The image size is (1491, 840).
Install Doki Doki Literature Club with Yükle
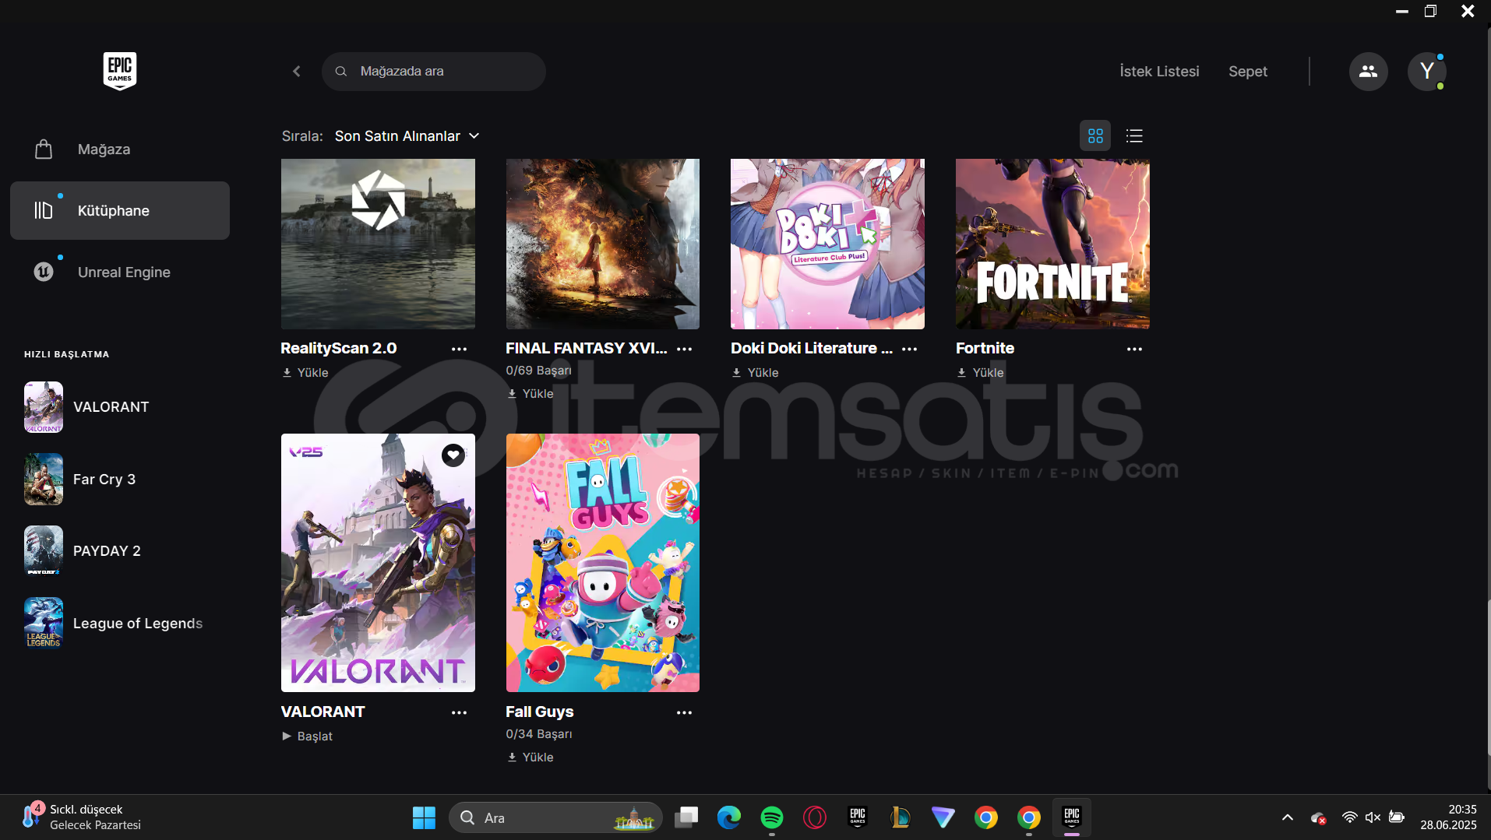[756, 372]
